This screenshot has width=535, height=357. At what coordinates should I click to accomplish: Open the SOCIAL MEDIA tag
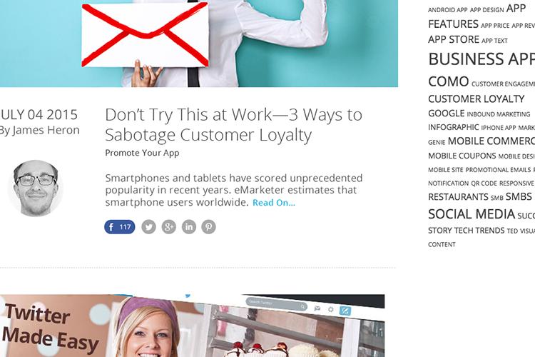tap(472, 214)
